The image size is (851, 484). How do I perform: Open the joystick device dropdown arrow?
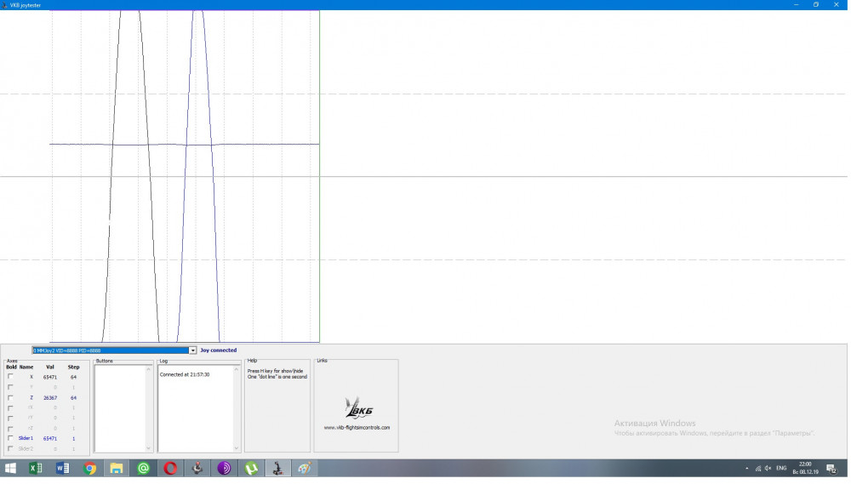(192, 350)
